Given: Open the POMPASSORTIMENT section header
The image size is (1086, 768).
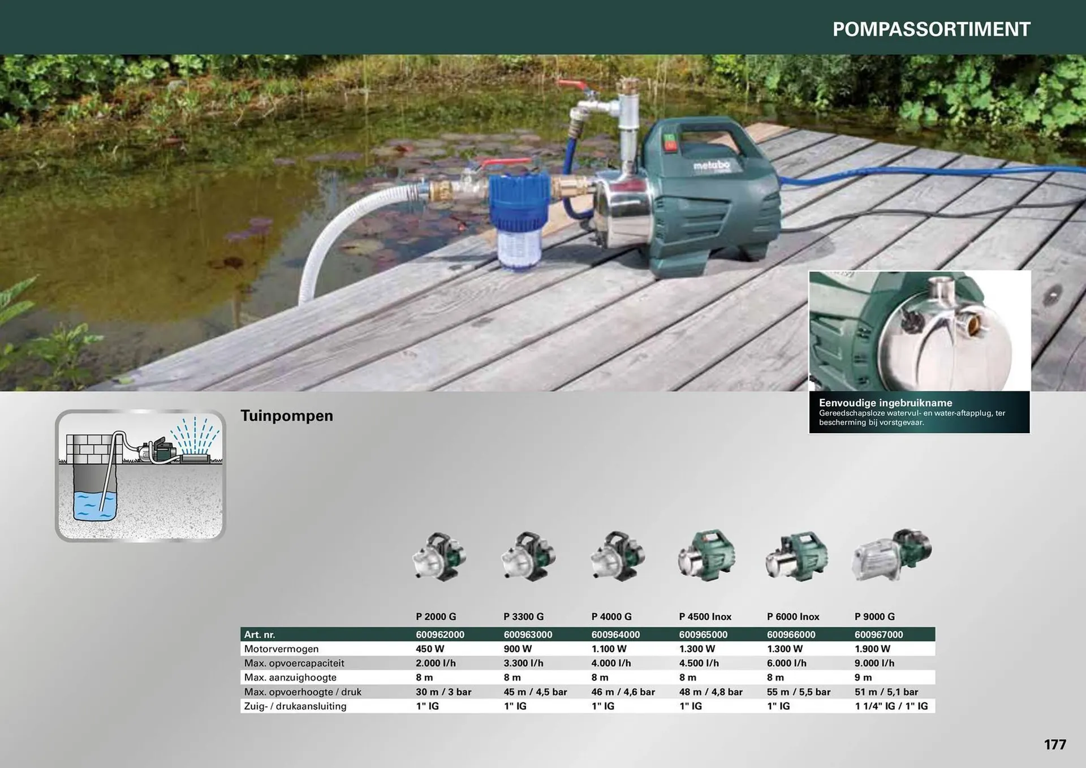Looking at the screenshot, I should [932, 28].
